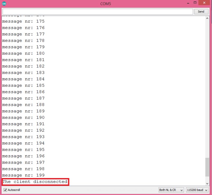The image size is (212, 195).
Task: Click the baud rate chevron arrow
Action: (x=206, y=190)
